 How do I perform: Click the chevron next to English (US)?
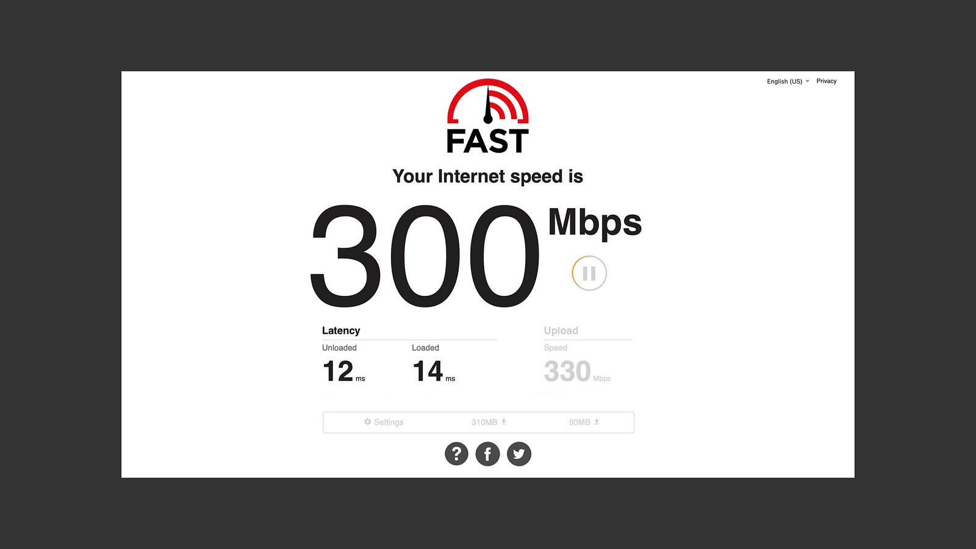(x=807, y=81)
